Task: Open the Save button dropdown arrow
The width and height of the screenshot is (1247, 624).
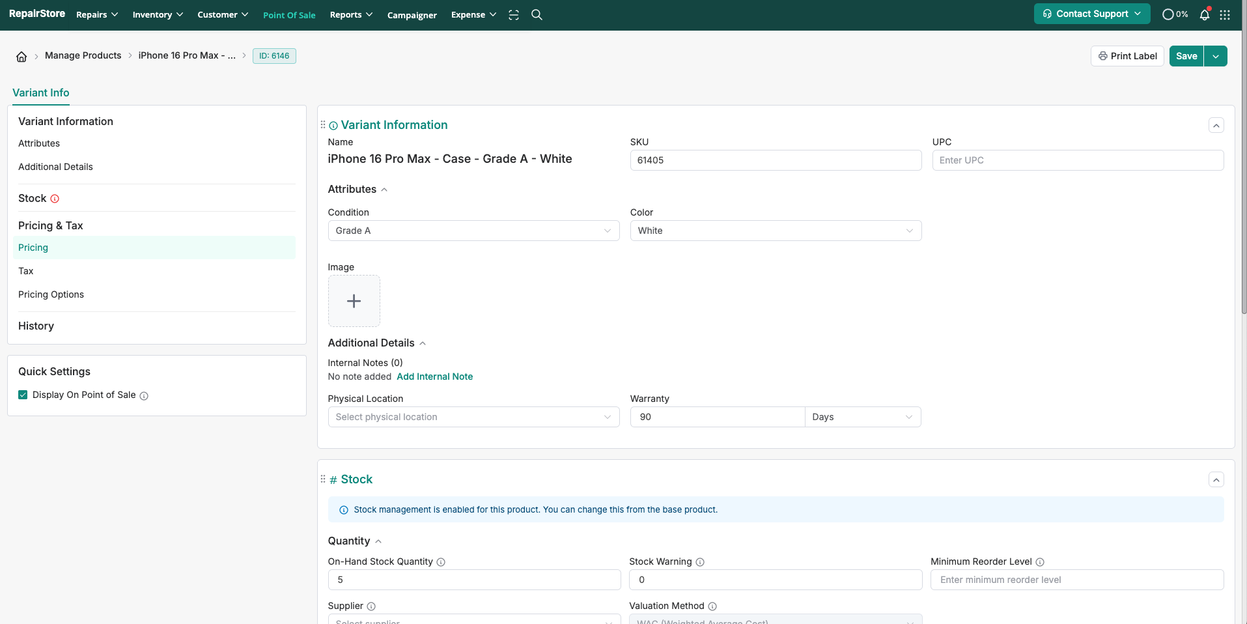Action: tap(1216, 56)
